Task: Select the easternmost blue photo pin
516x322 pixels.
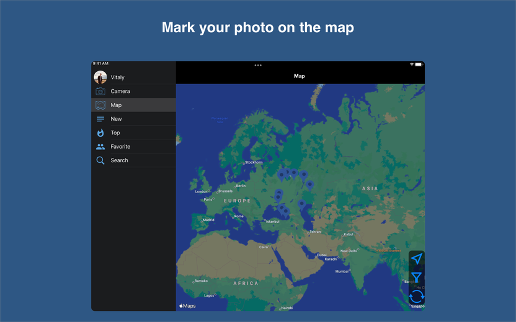Action: click(x=309, y=186)
